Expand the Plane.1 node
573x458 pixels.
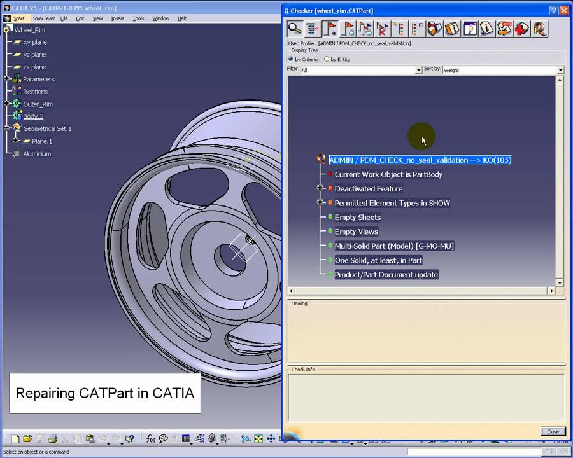[x=16, y=140]
